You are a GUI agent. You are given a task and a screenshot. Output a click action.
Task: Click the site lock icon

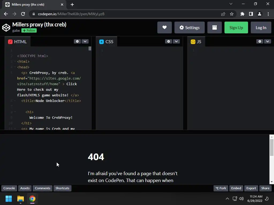tap(34, 14)
